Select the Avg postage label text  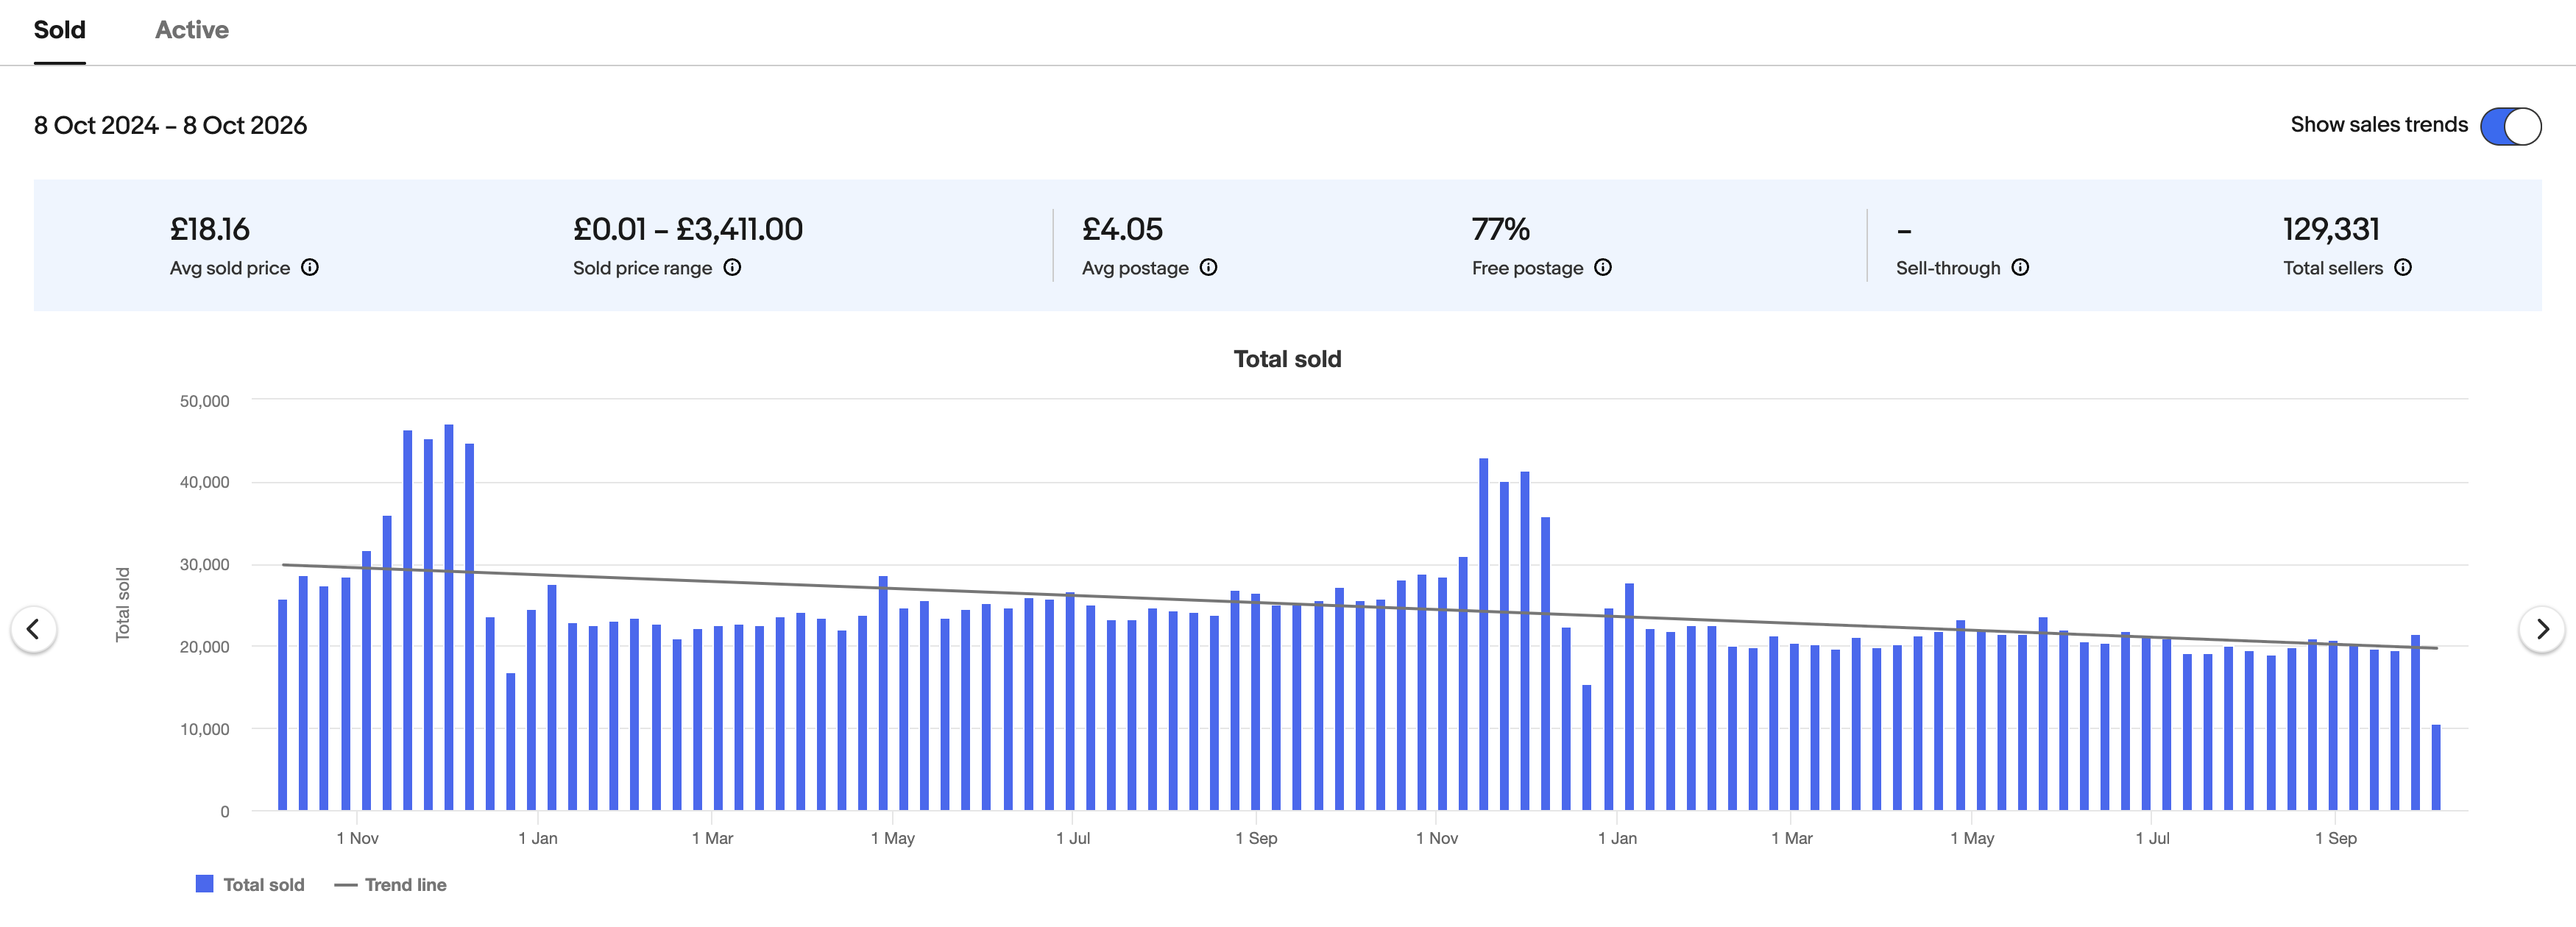[1135, 268]
